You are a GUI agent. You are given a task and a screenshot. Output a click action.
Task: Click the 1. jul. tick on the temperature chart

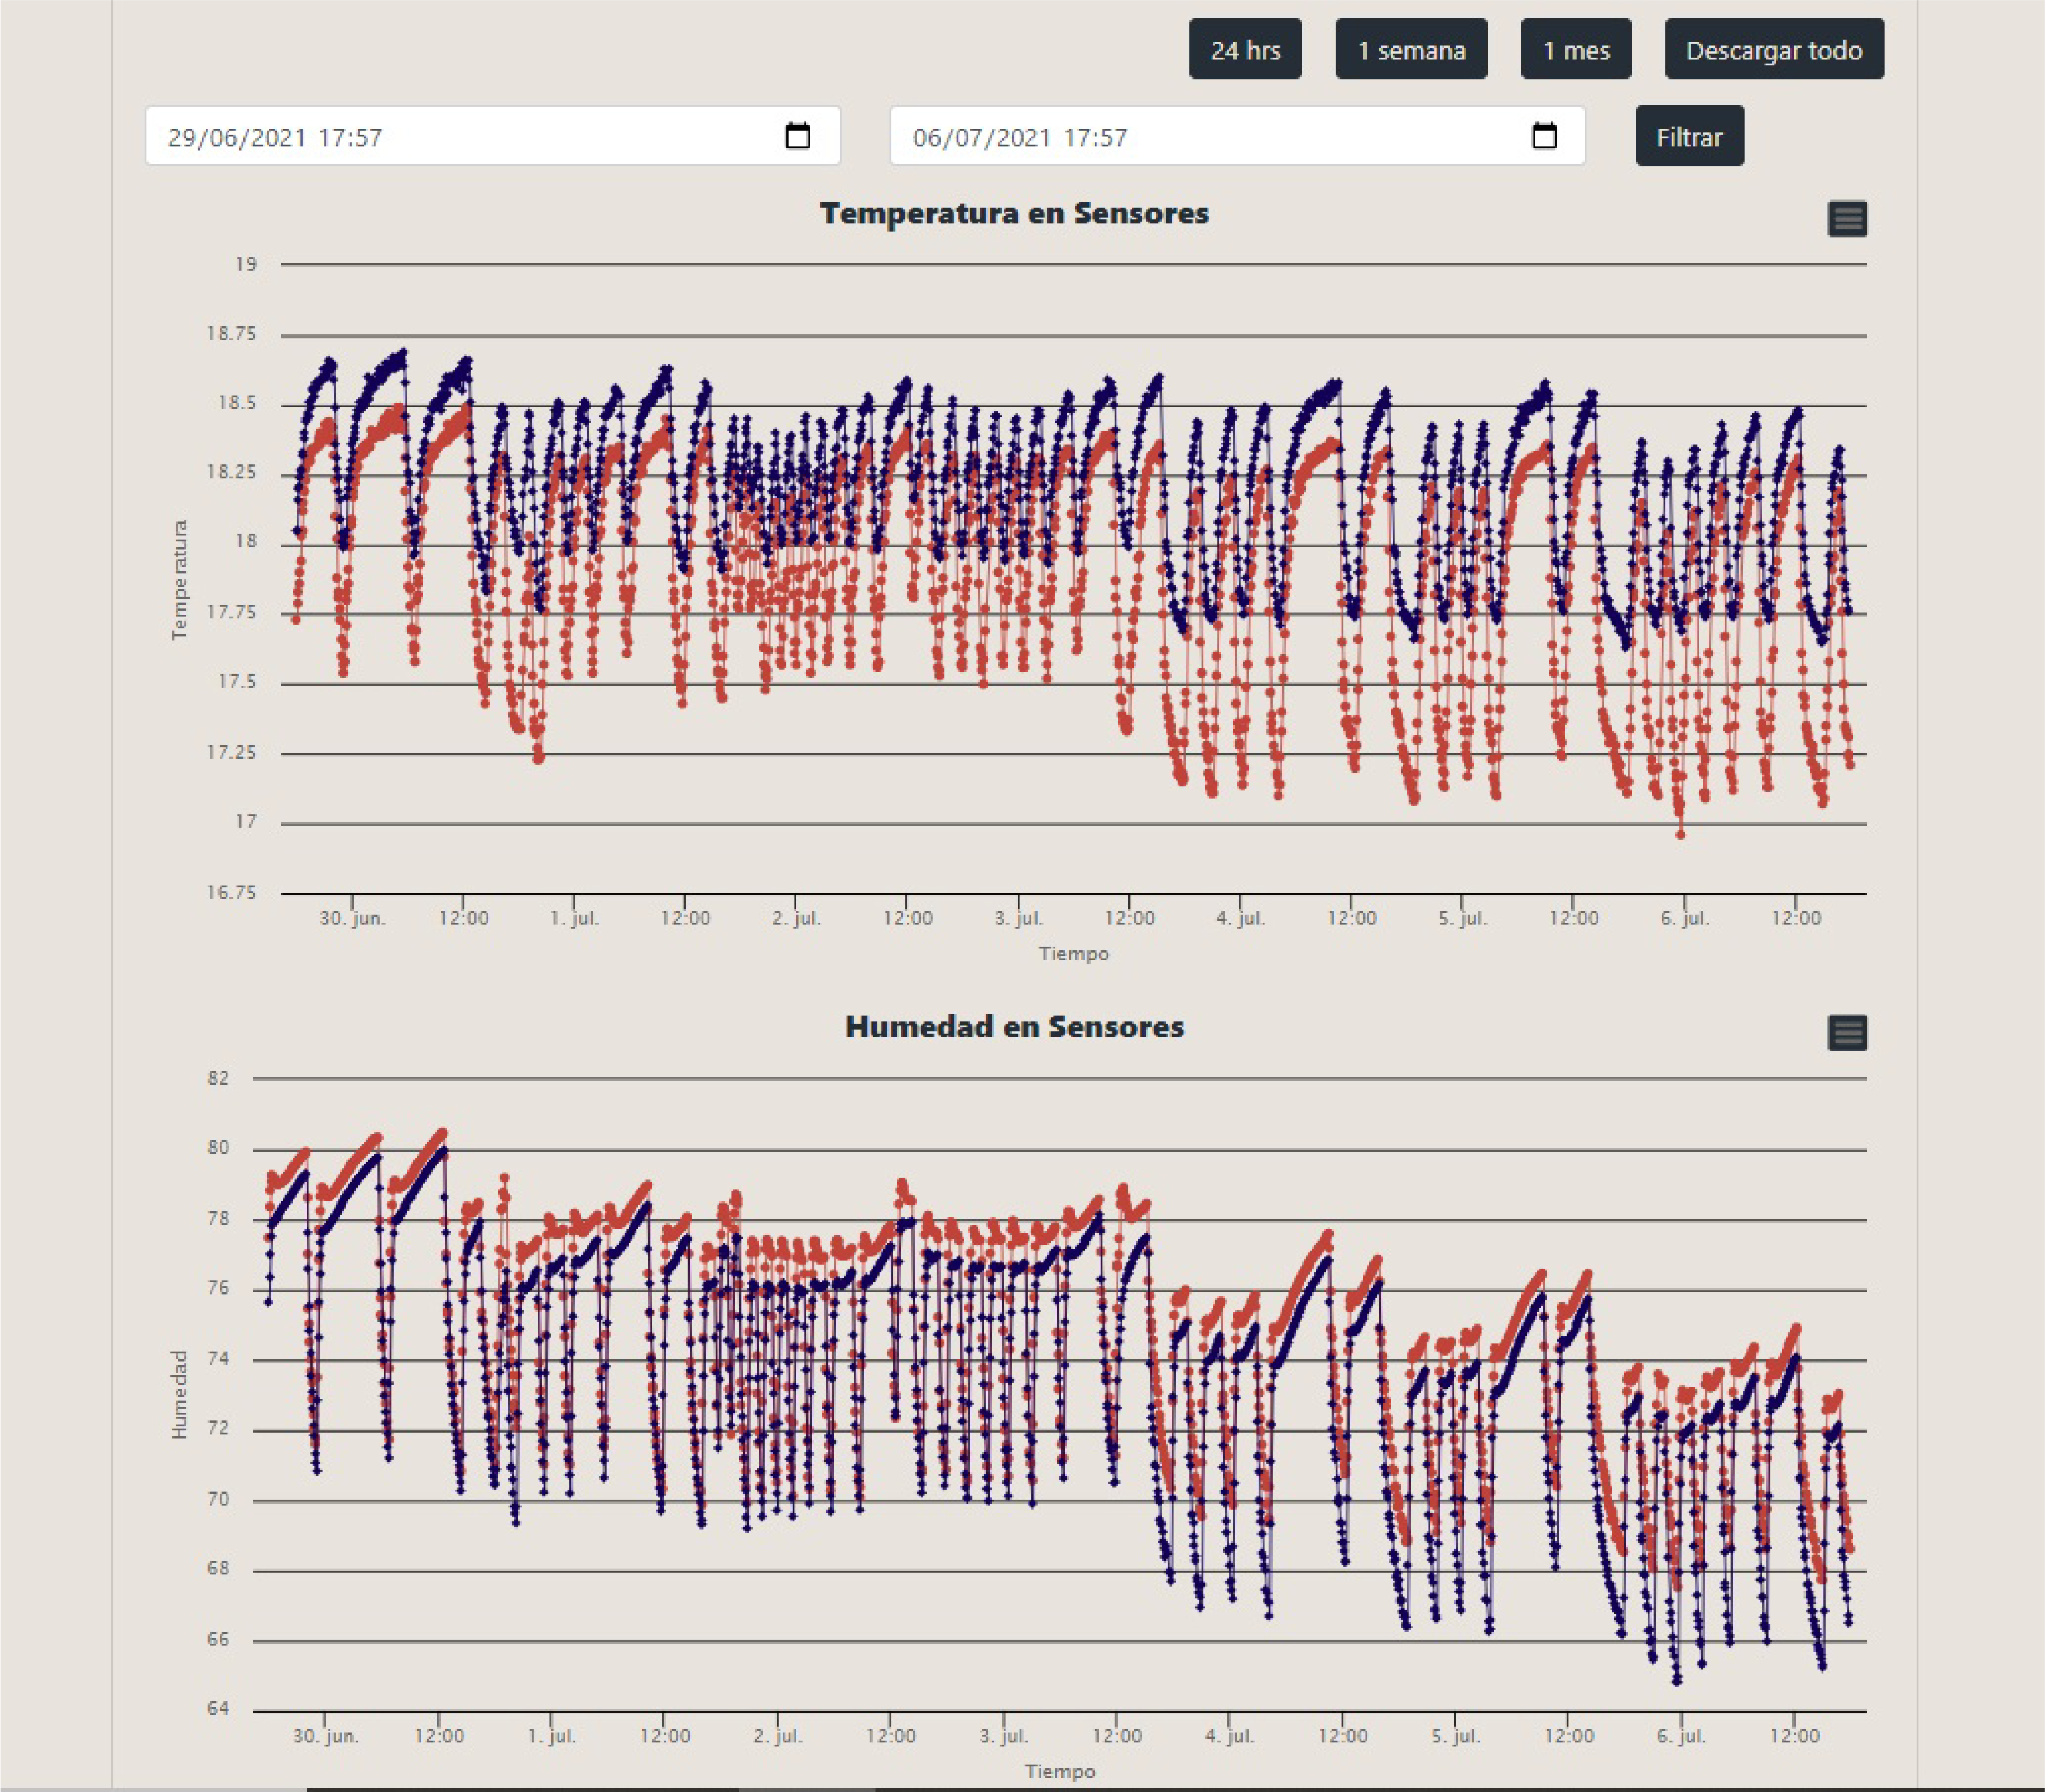tap(575, 918)
